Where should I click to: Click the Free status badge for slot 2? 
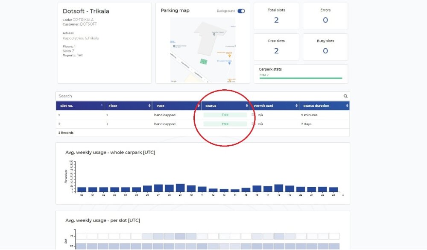(225, 124)
